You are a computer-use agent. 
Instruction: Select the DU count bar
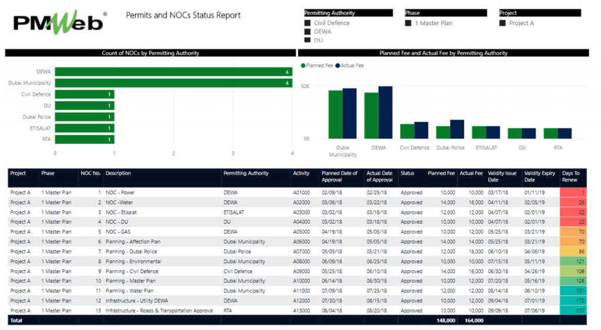point(85,106)
